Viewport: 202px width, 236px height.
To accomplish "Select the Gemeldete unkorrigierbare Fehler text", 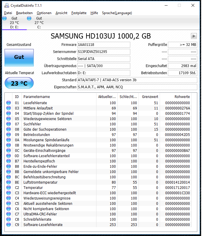I will 51,172.
